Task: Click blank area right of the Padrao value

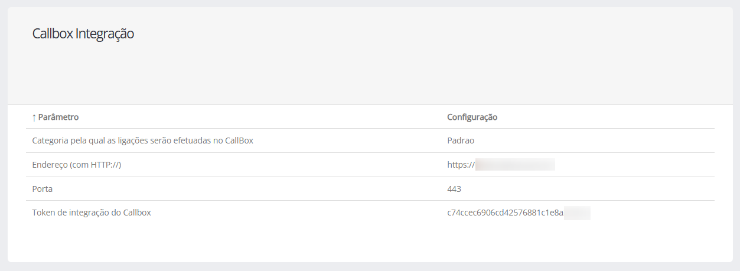Action: pos(591,141)
